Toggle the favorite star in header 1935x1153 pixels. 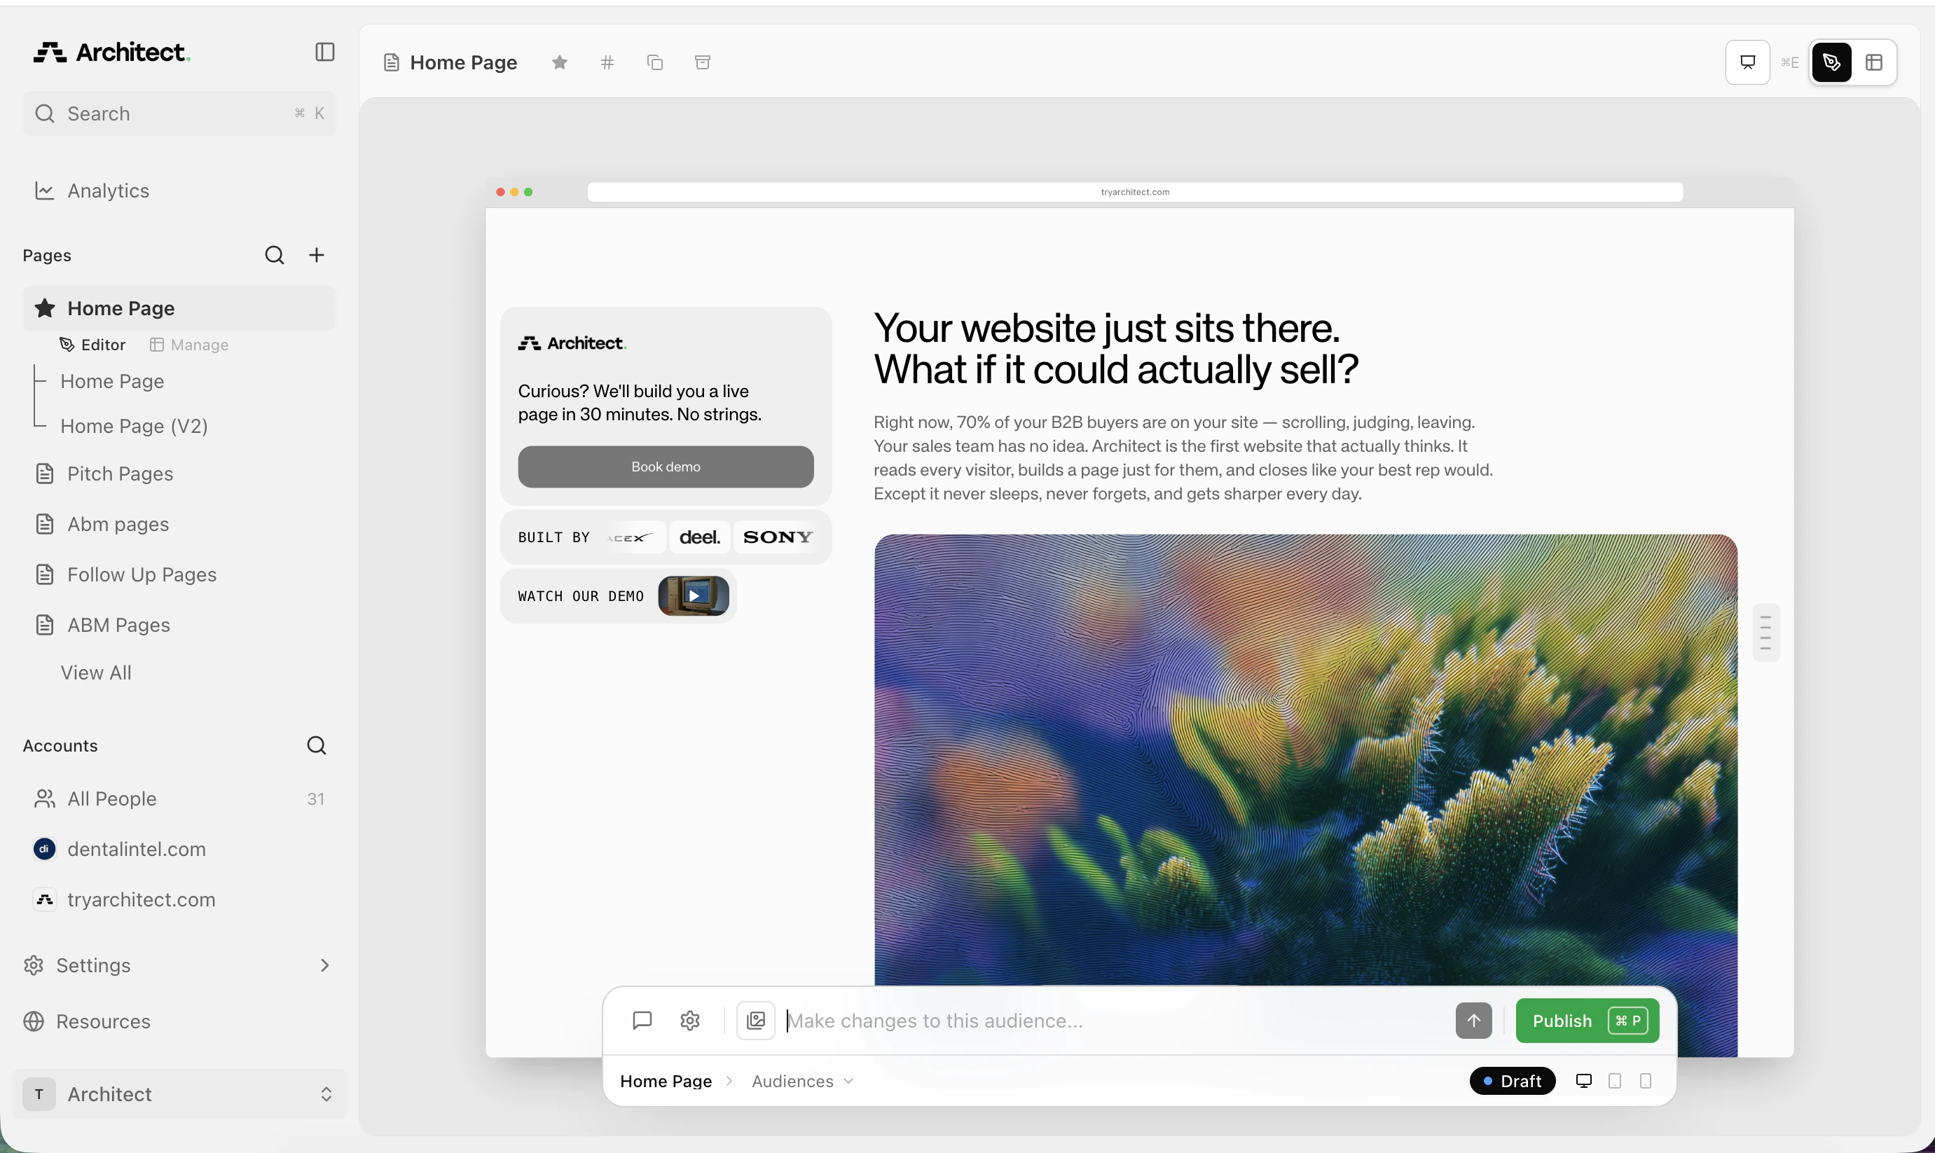[x=559, y=62]
